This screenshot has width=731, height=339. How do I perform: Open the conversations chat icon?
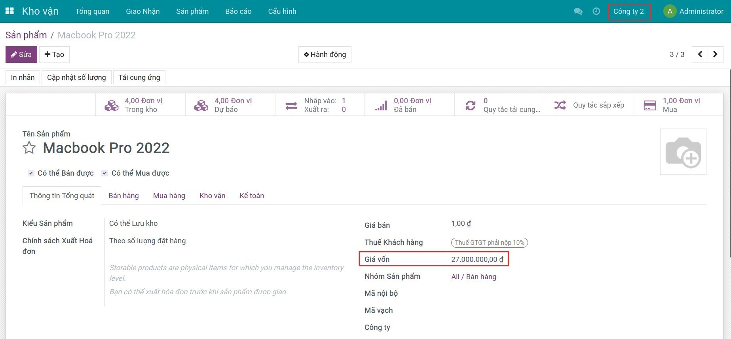[578, 11]
